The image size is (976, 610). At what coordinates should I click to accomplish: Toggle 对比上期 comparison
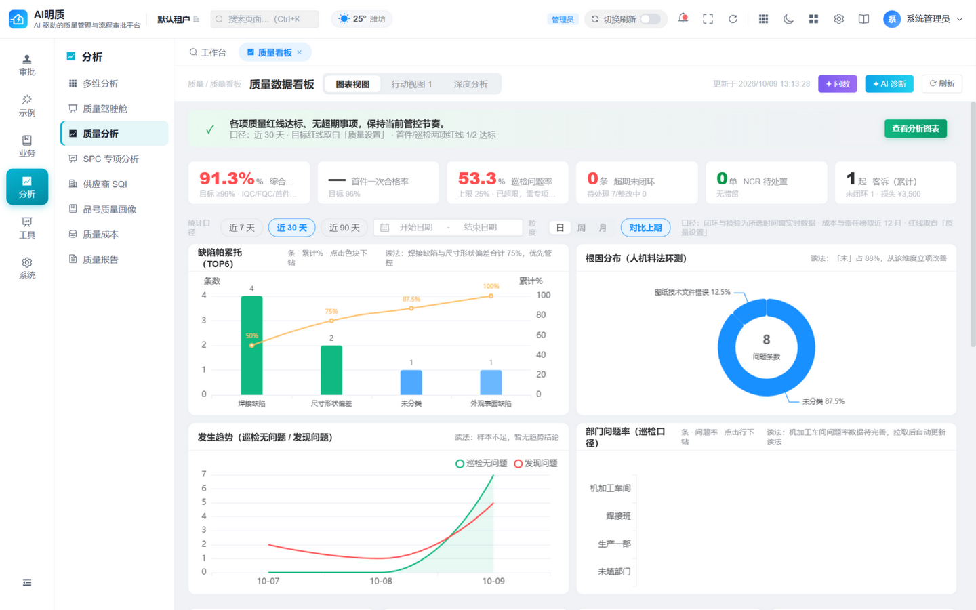coord(645,228)
